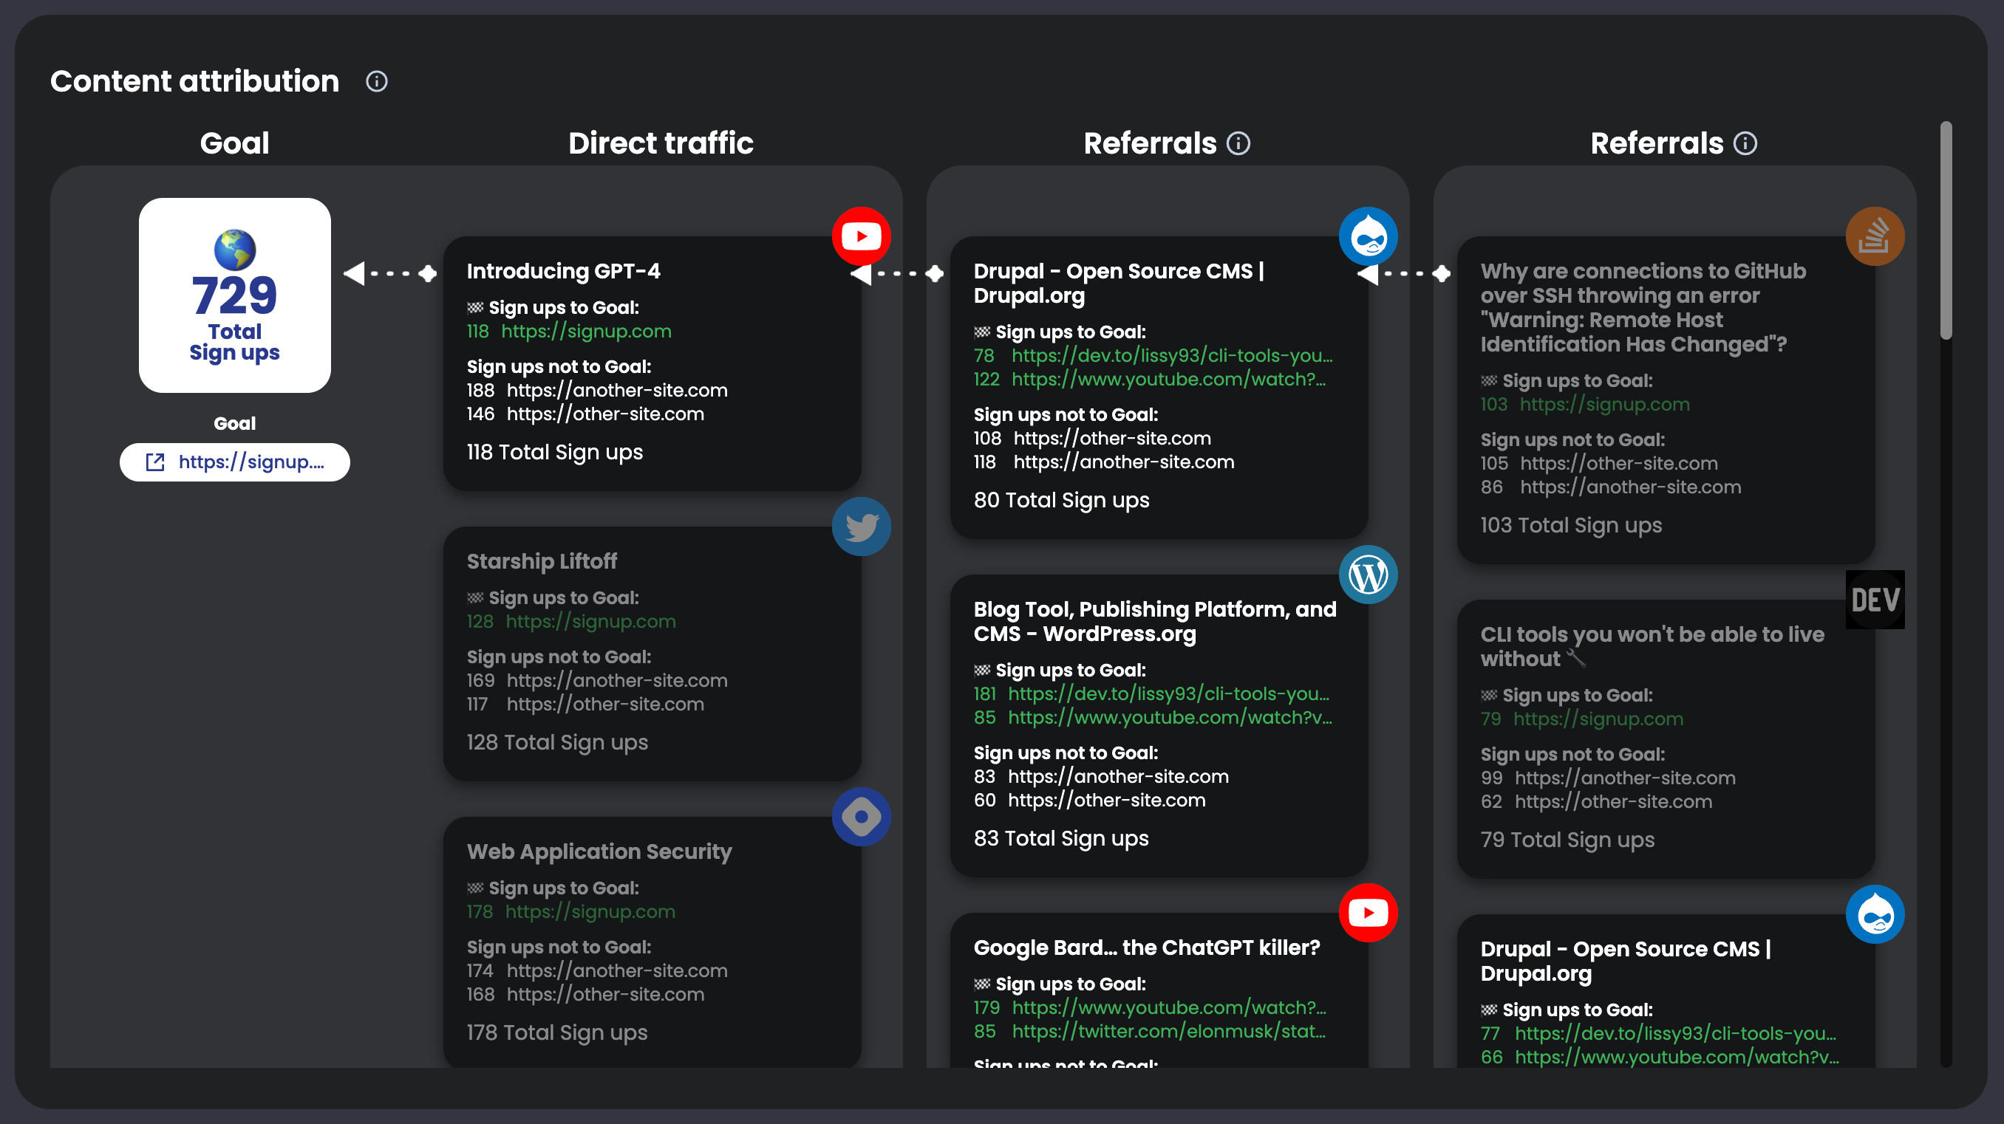Open another-site.com link with 174 sign ups

[x=617, y=971]
